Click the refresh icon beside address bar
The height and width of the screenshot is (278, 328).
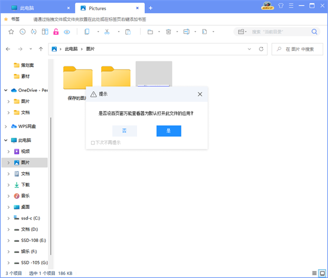(261, 49)
